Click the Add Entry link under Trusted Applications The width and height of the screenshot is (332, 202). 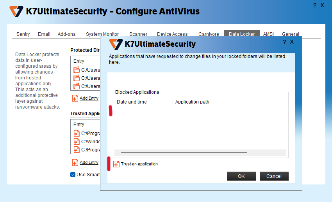pos(89,162)
